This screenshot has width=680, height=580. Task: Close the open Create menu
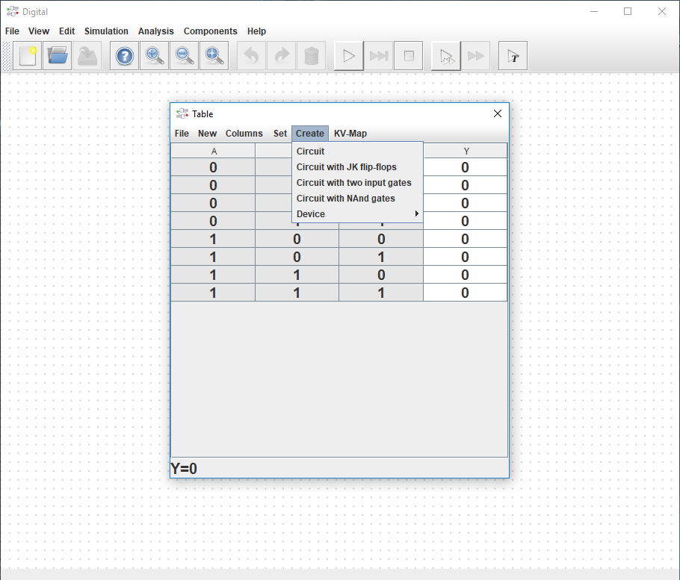310,134
